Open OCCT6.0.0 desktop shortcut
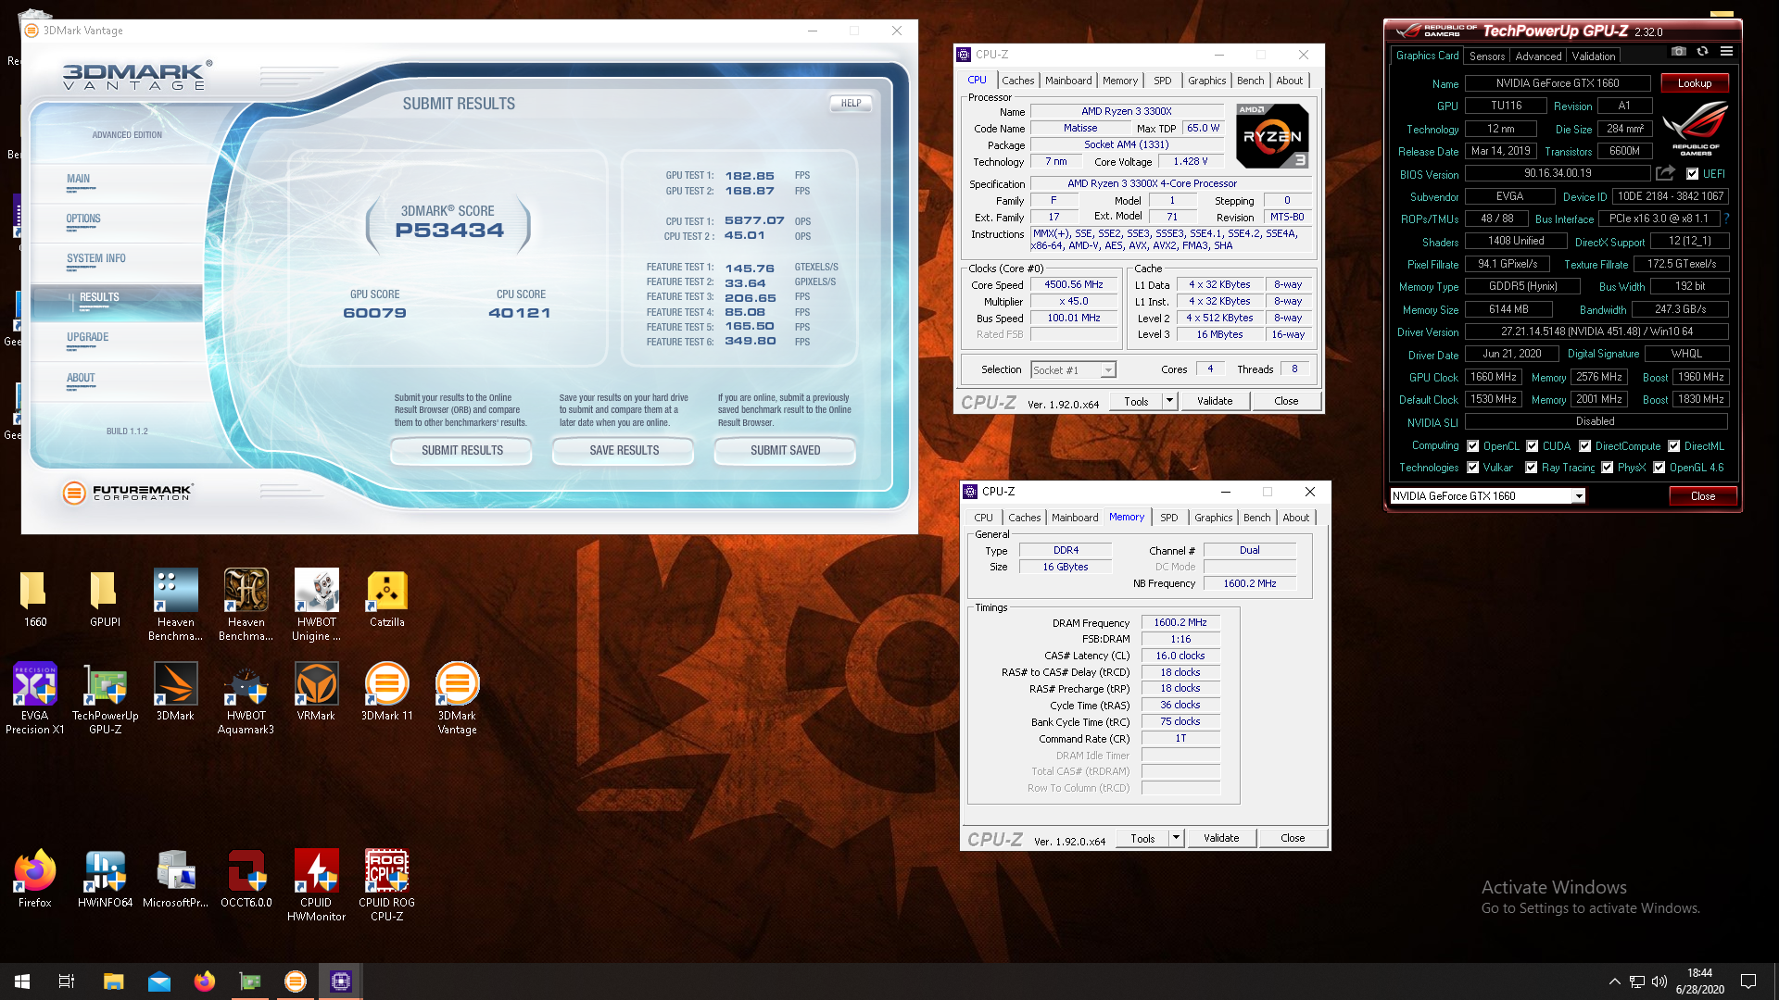The height and width of the screenshot is (1000, 1779). tap(246, 880)
